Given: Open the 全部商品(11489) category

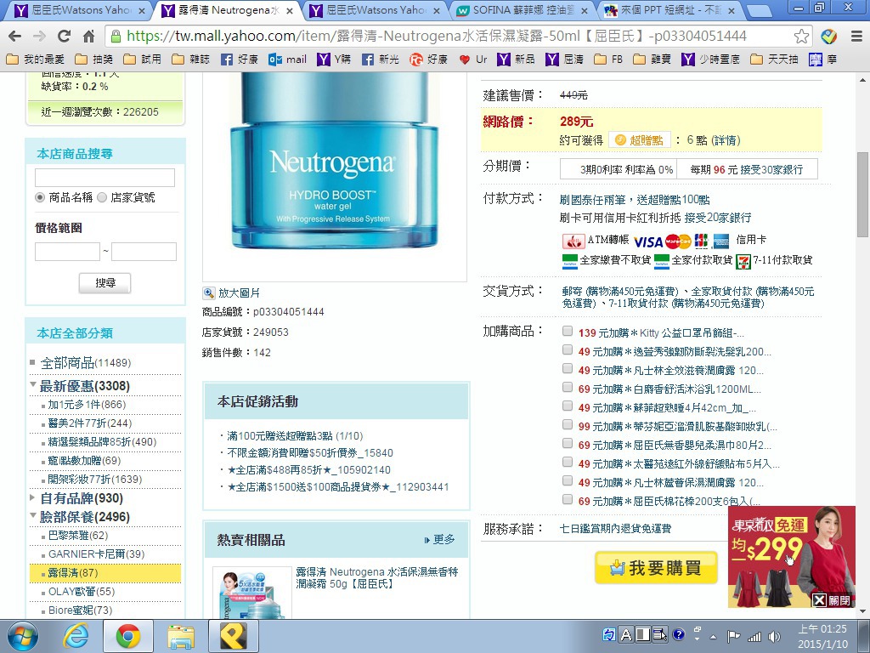Looking at the screenshot, I should click(x=86, y=363).
